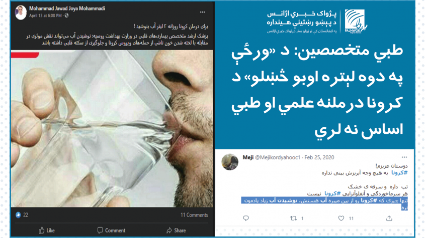Click the Pajhwok Afghan News logo
Image resolution: width=425 pixels, height=238 pixels.
356,22
